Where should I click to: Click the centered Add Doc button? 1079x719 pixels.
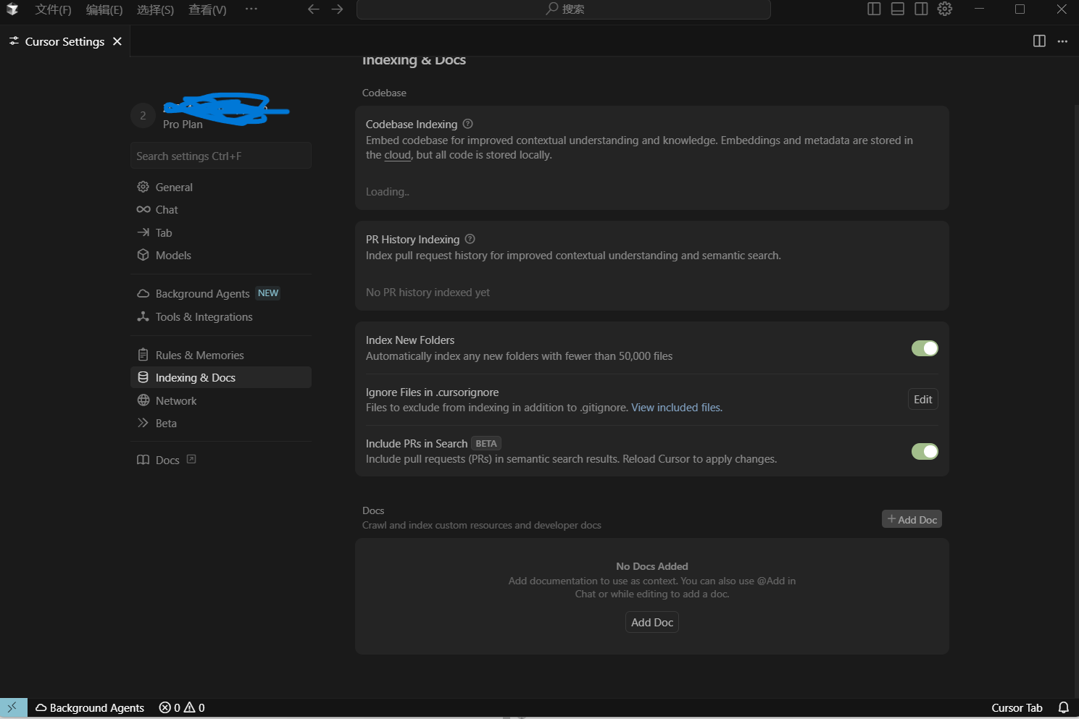point(652,622)
